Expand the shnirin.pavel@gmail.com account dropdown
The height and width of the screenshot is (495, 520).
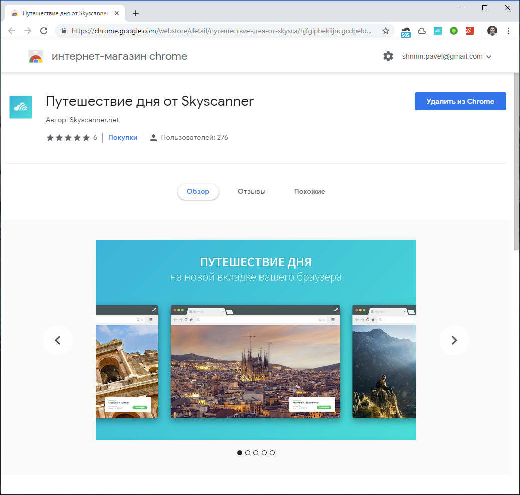pyautogui.click(x=447, y=57)
